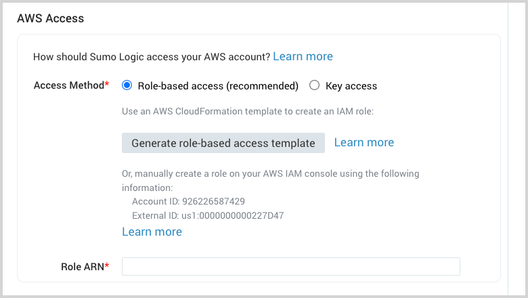Open Learn more link below External ID
Image resolution: width=528 pixels, height=298 pixels.
point(152,232)
